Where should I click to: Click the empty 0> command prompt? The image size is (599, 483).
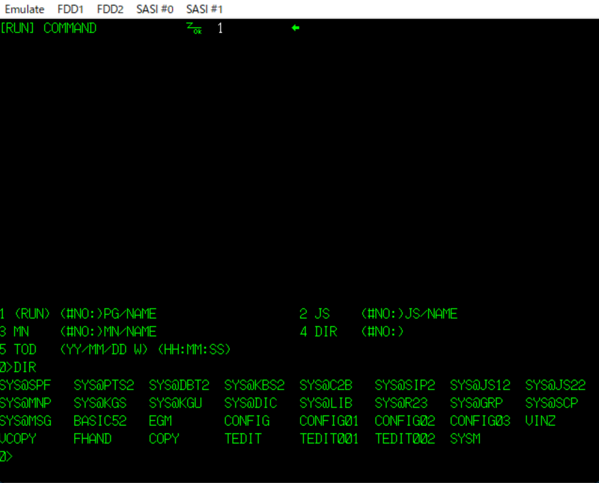6,457
